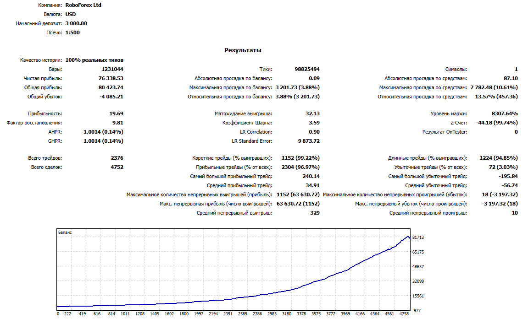528x324 pixels.
Task: Select the company name RoboForex Ltd
Action: [x=83, y=5]
